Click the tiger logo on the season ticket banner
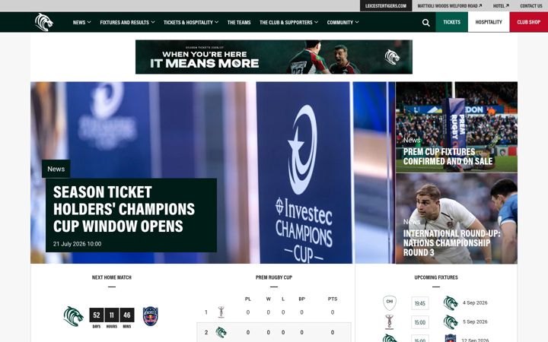This screenshot has height=342, width=548. coord(392,57)
